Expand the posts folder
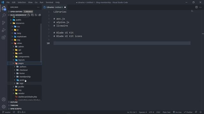 coord(22,80)
